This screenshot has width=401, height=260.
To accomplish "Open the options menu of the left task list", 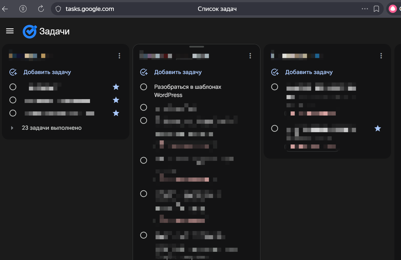I will (x=119, y=56).
